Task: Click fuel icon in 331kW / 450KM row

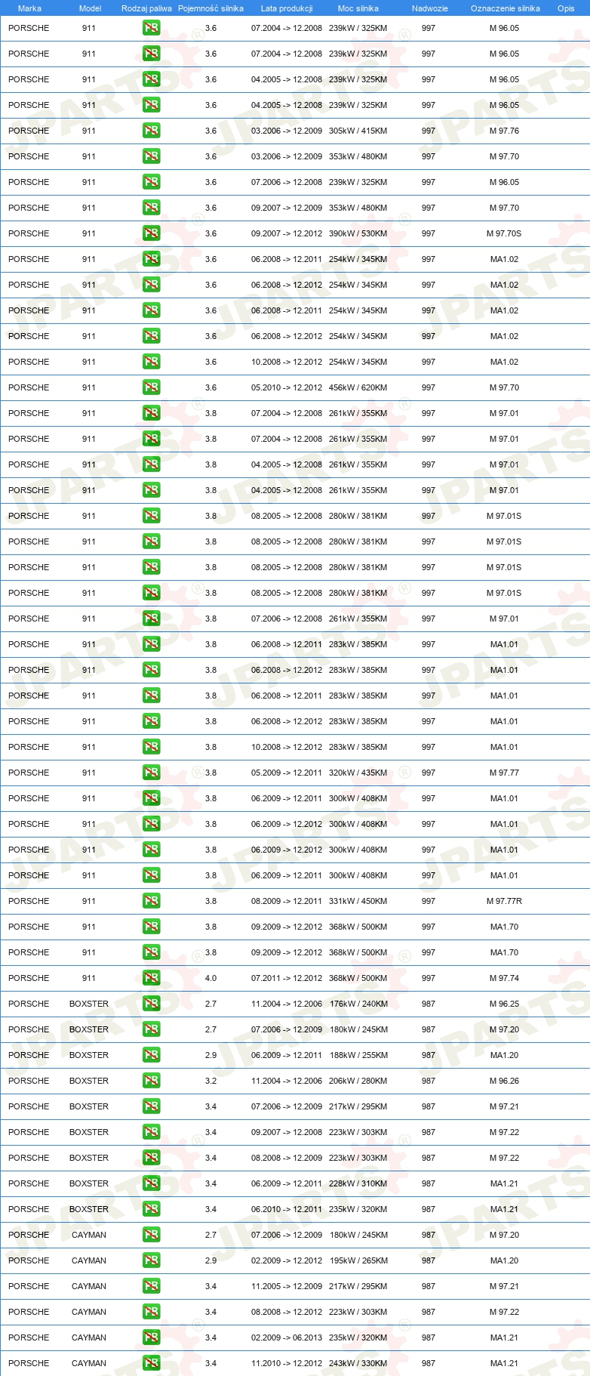Action: tap(151, 901)
